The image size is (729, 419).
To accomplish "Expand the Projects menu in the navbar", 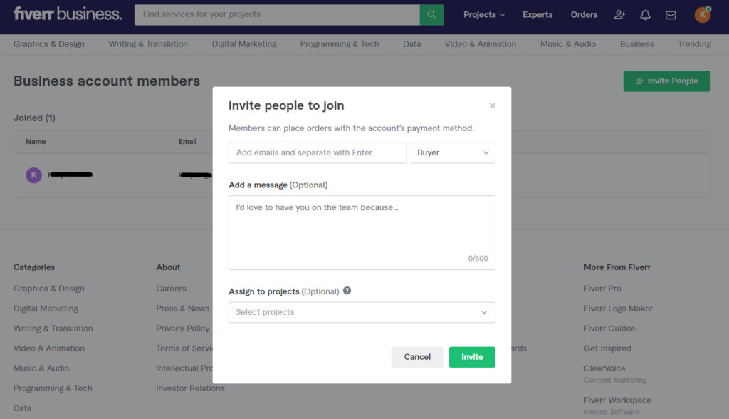I will pyautogui.click(x=483, y=14).
